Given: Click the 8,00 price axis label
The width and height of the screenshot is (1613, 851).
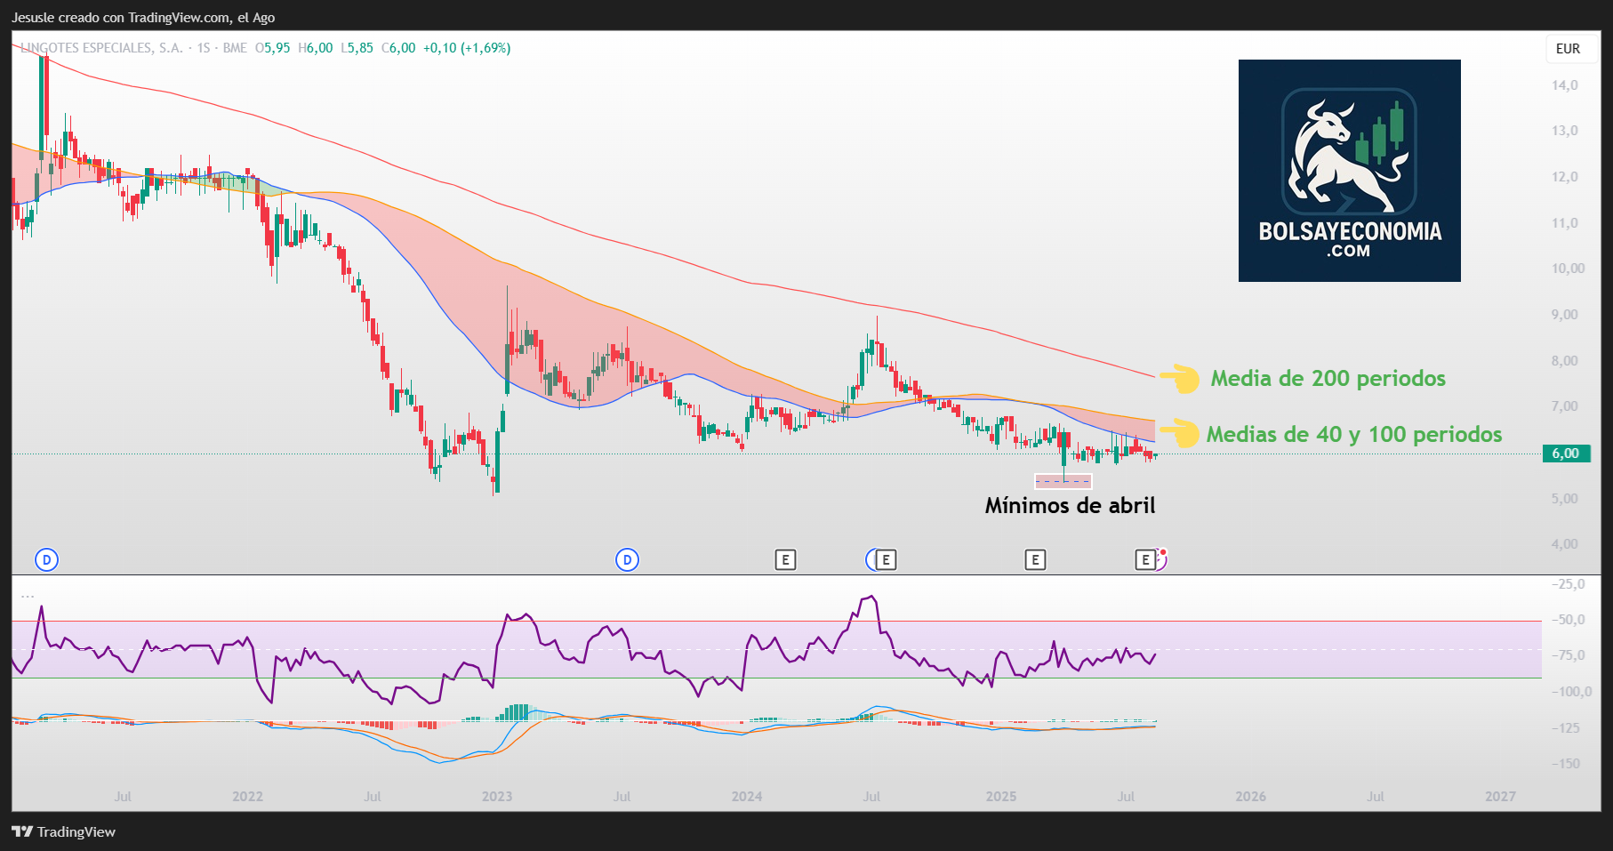Looking at the screenshot, I should click(x=1565, y=361).
